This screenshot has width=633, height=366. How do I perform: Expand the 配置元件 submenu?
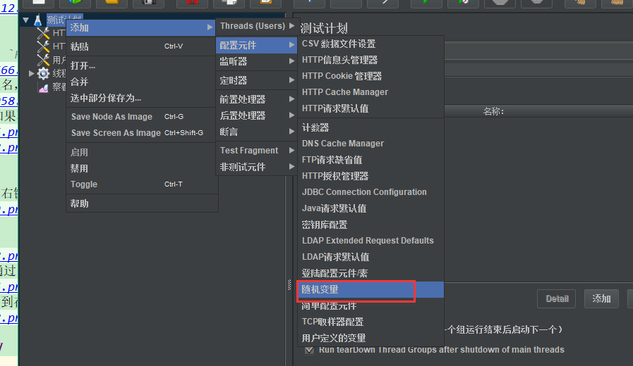pyautogui.click(x=257, y=45)
